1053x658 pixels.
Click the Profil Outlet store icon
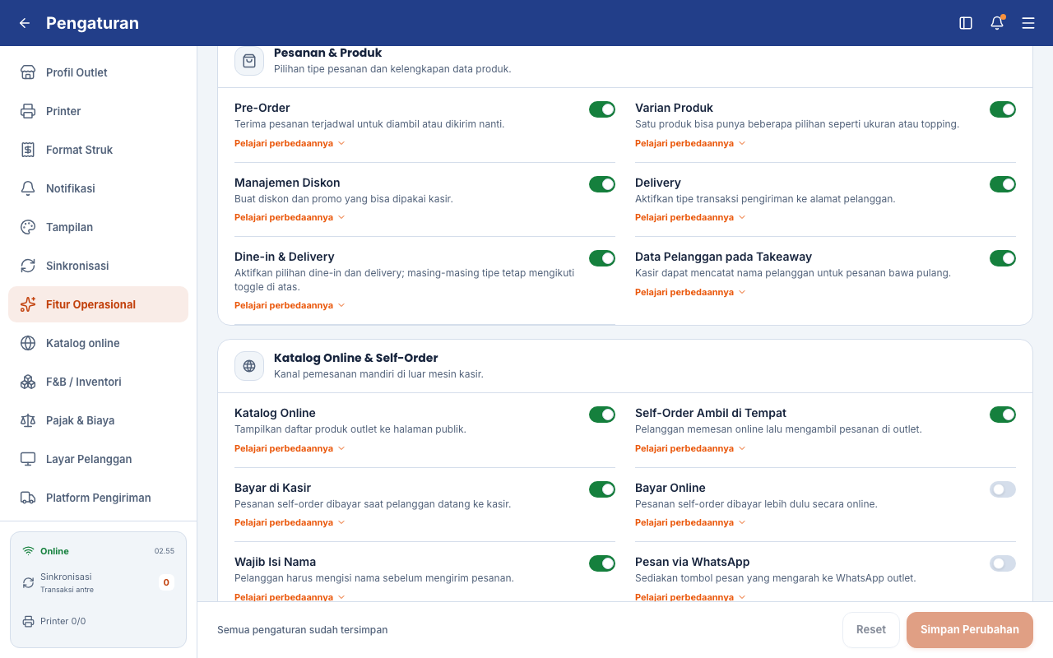[28, 72]
